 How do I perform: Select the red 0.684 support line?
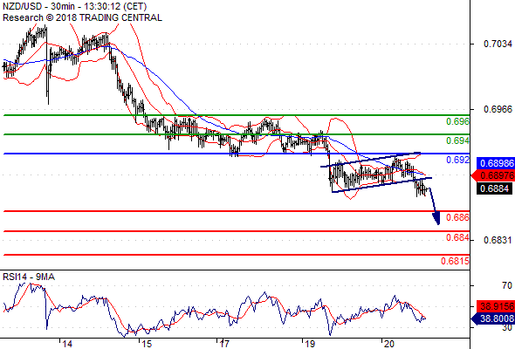(x=237, y=231)
